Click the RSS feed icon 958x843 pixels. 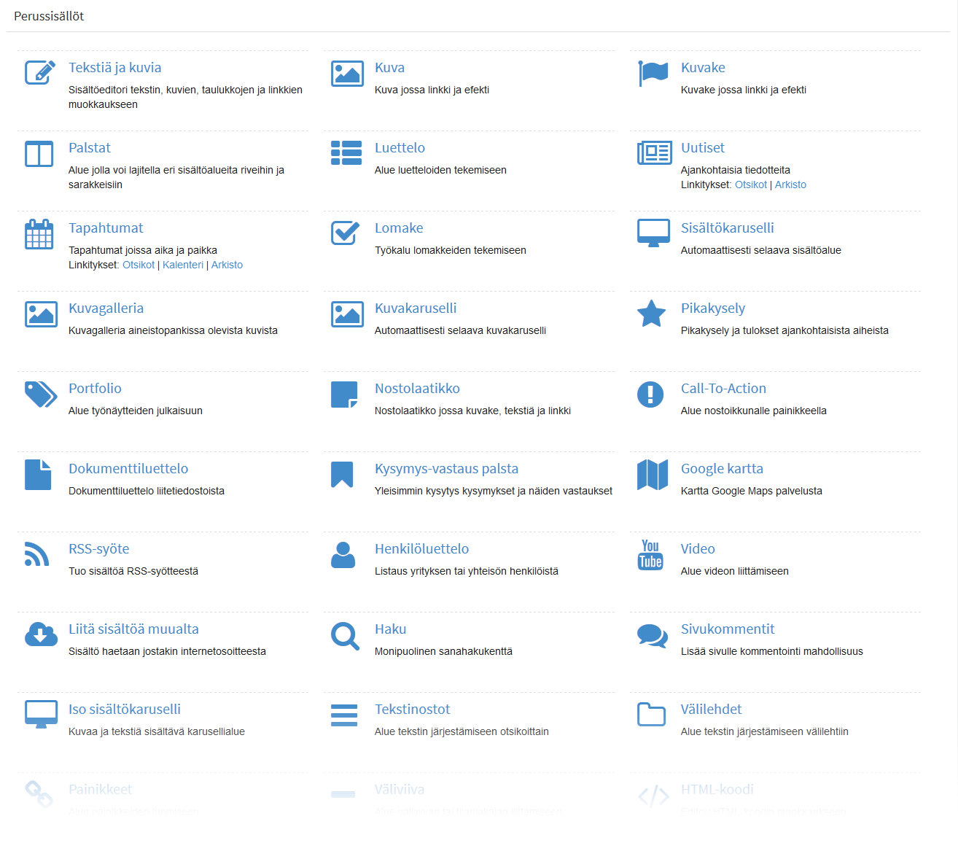[37, 554]
